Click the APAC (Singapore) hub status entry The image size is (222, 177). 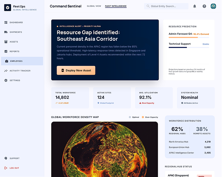190,174
